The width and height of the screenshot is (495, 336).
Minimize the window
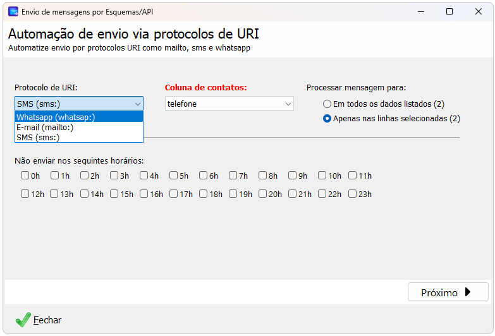pyautogui.click(x=421, y=11)
